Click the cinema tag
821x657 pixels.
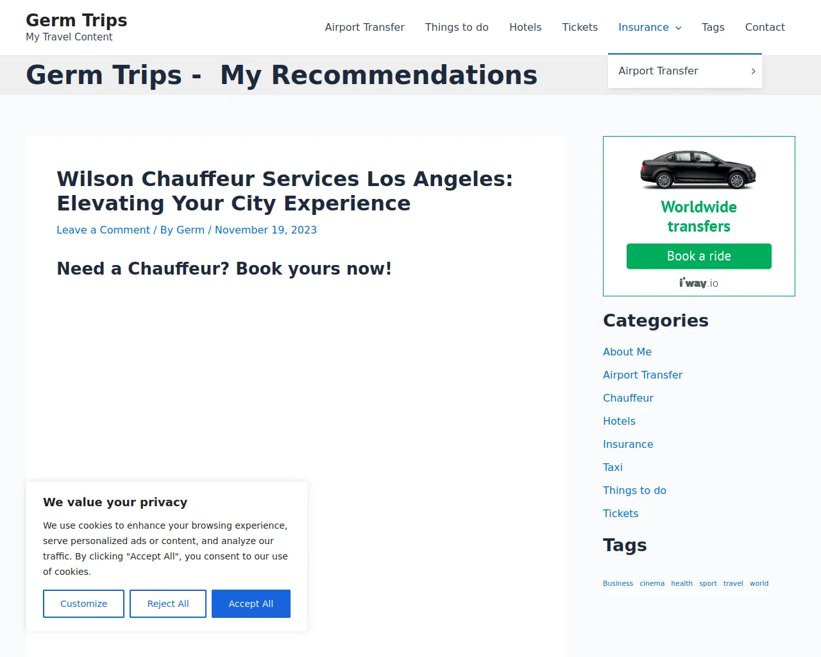[x=652, y=583]
